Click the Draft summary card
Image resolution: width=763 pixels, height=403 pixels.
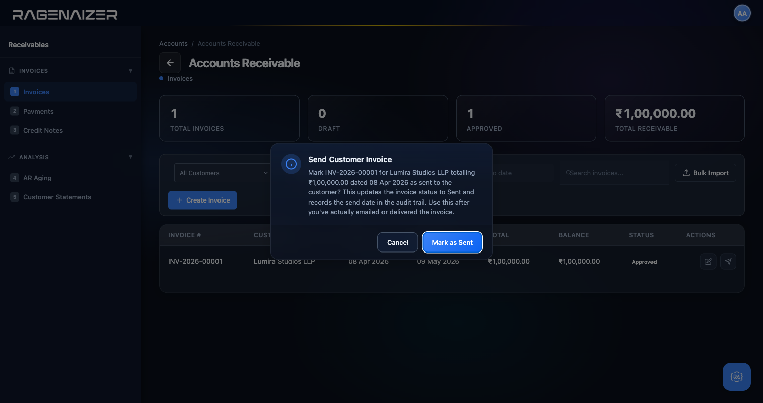coord(378,118)
